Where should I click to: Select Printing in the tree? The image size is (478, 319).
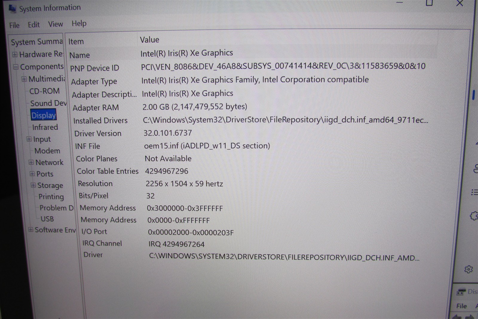click(x=51, y=197)
